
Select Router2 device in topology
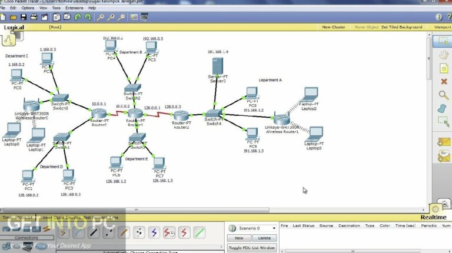click(181, 115)
